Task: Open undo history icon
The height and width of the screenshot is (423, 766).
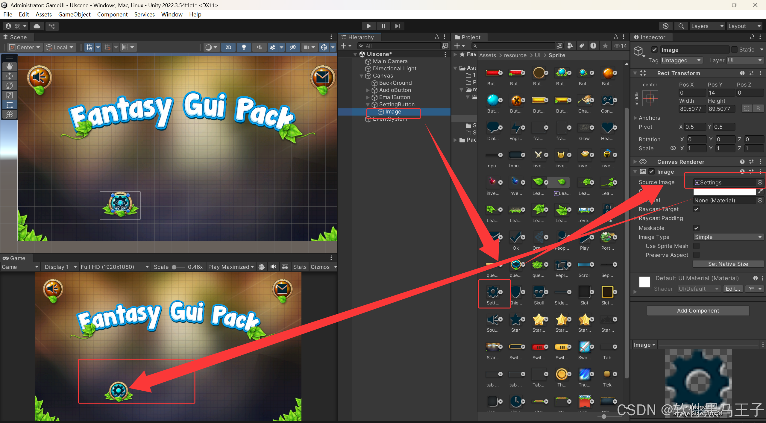Action: (665, 26)
